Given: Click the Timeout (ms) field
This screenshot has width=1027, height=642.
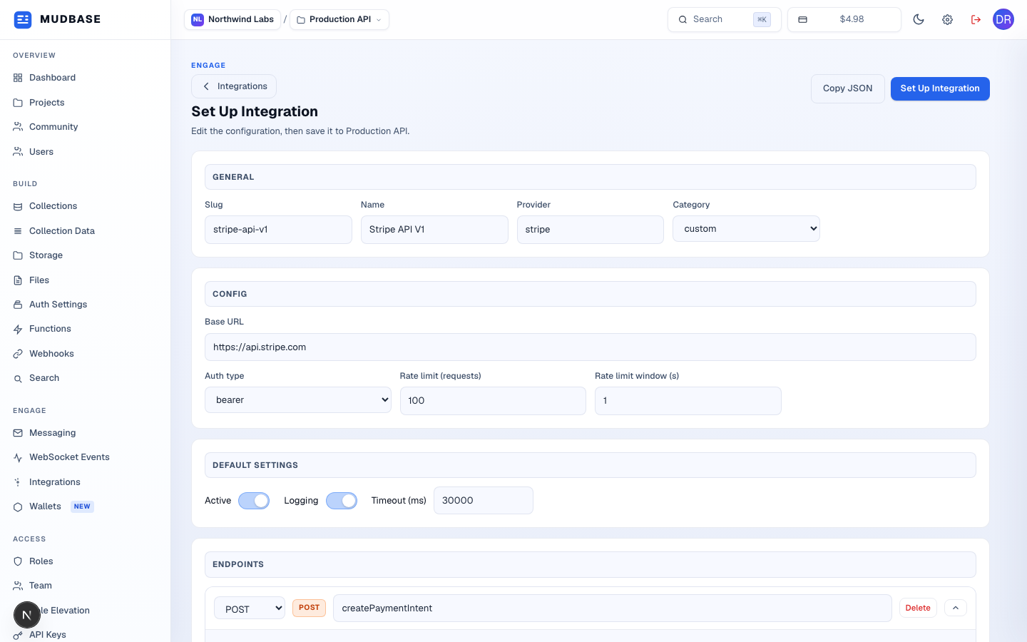Looking at the screenshot, I should point(484,501).
